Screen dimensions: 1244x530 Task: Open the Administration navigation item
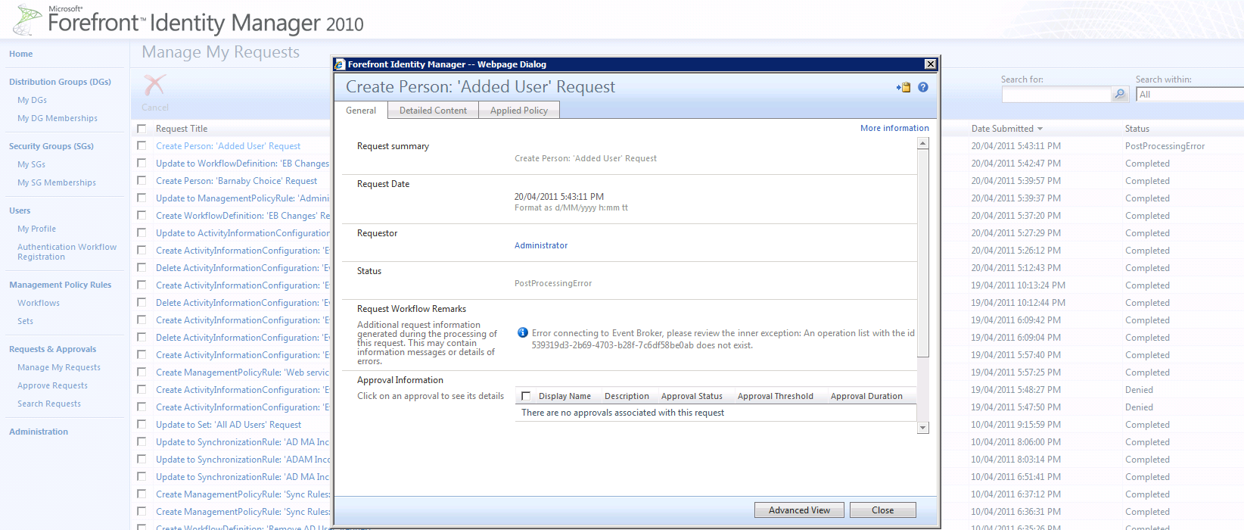click(39, 432)
